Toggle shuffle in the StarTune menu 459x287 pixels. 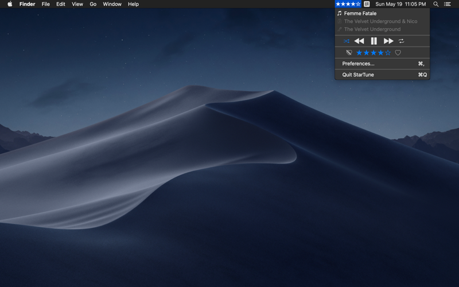[347, 41]
